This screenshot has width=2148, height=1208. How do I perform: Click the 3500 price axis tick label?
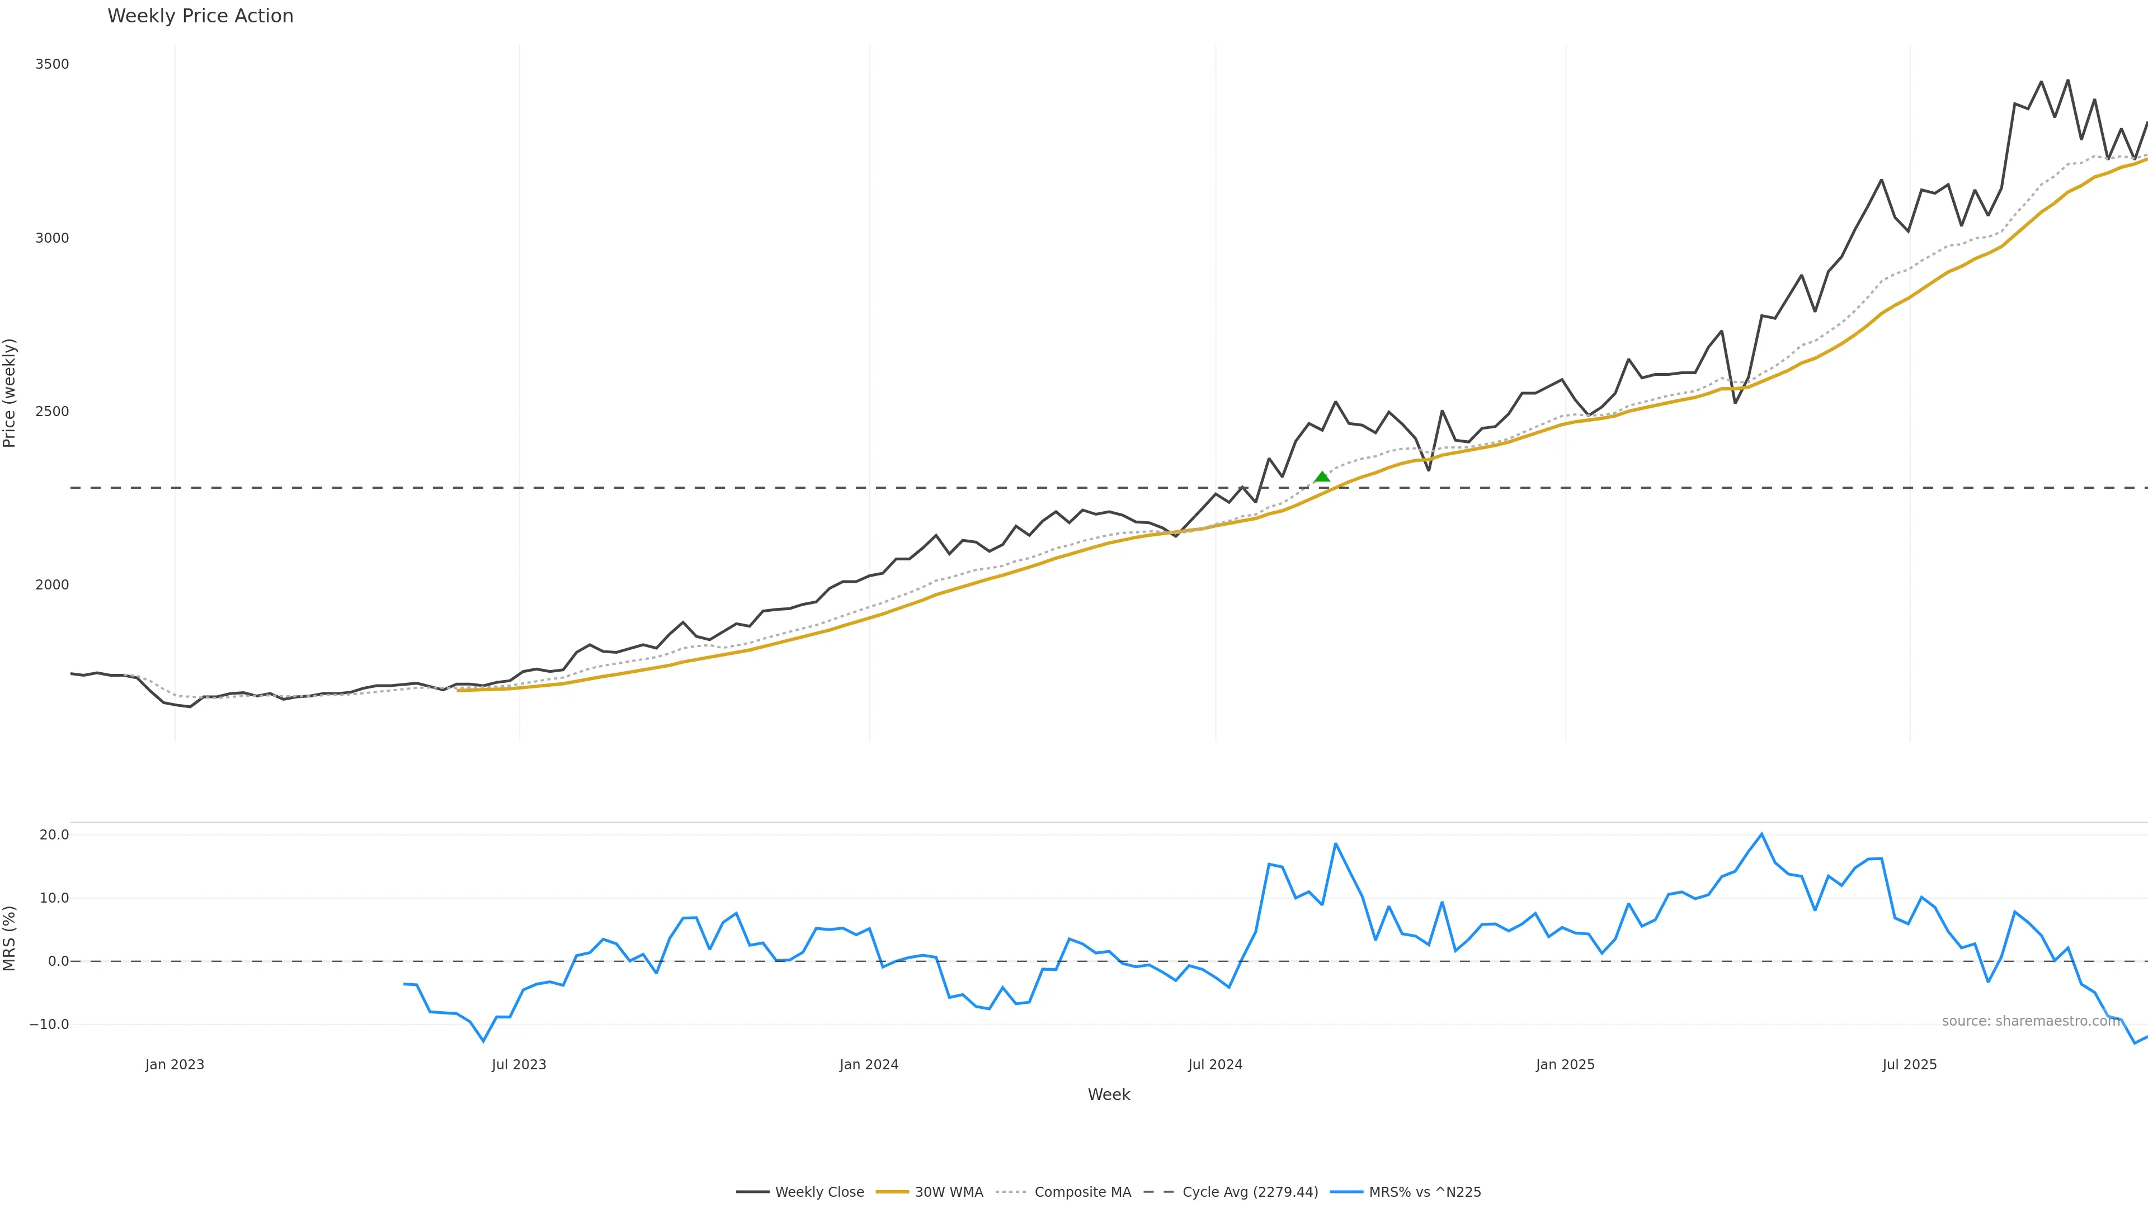(x=51, y=64)
